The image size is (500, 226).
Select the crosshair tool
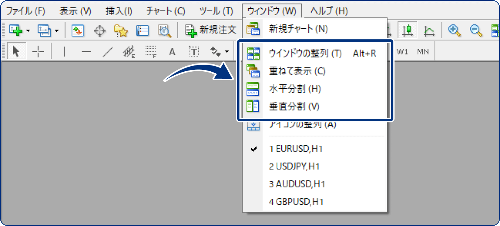38,51
